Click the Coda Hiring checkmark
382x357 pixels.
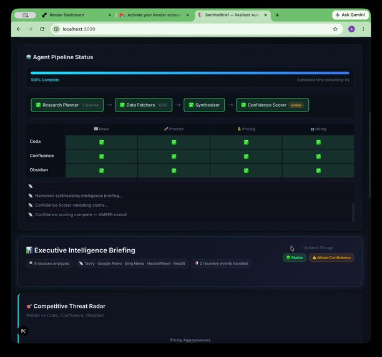tap(318, 142)
